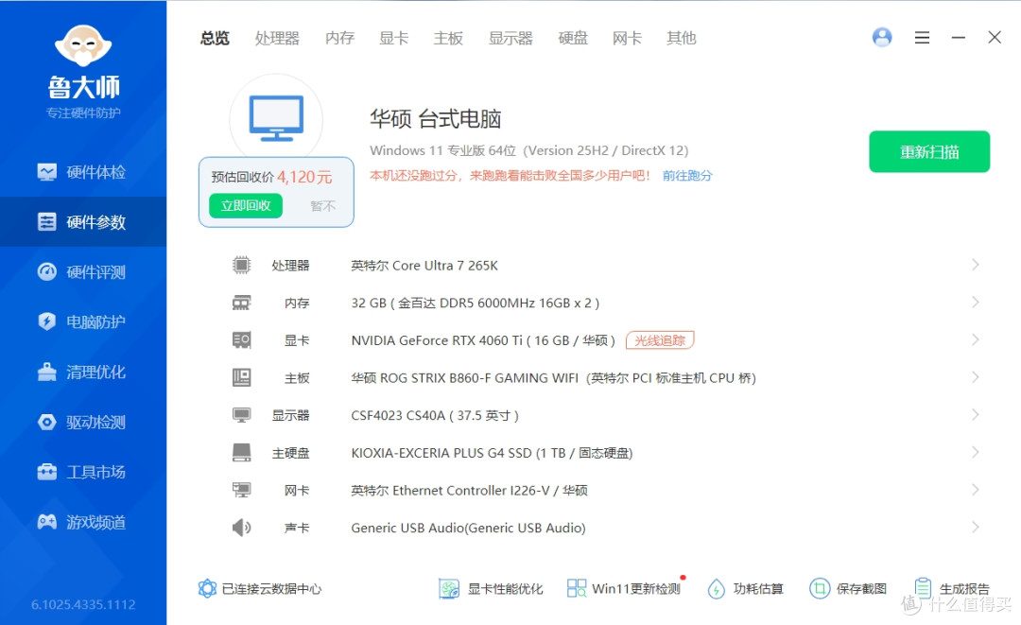This screenshot has height=625, width=1021.
Task: Switch to the 处理器 tab
Action: point(277,39)
